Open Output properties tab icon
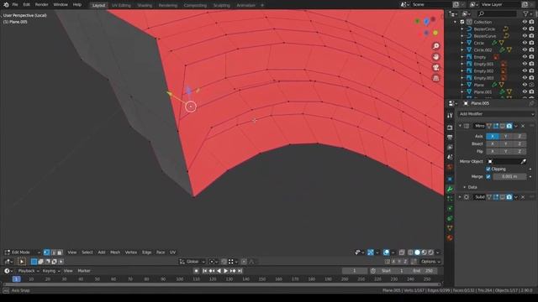This screenshot has height=302, width=538. tap(450, 138)
